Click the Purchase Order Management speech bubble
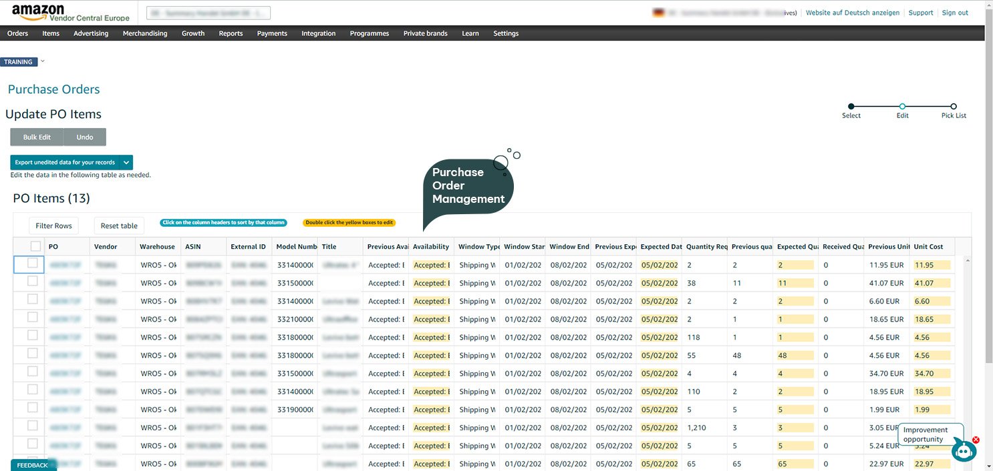 [x=468, y=186]
